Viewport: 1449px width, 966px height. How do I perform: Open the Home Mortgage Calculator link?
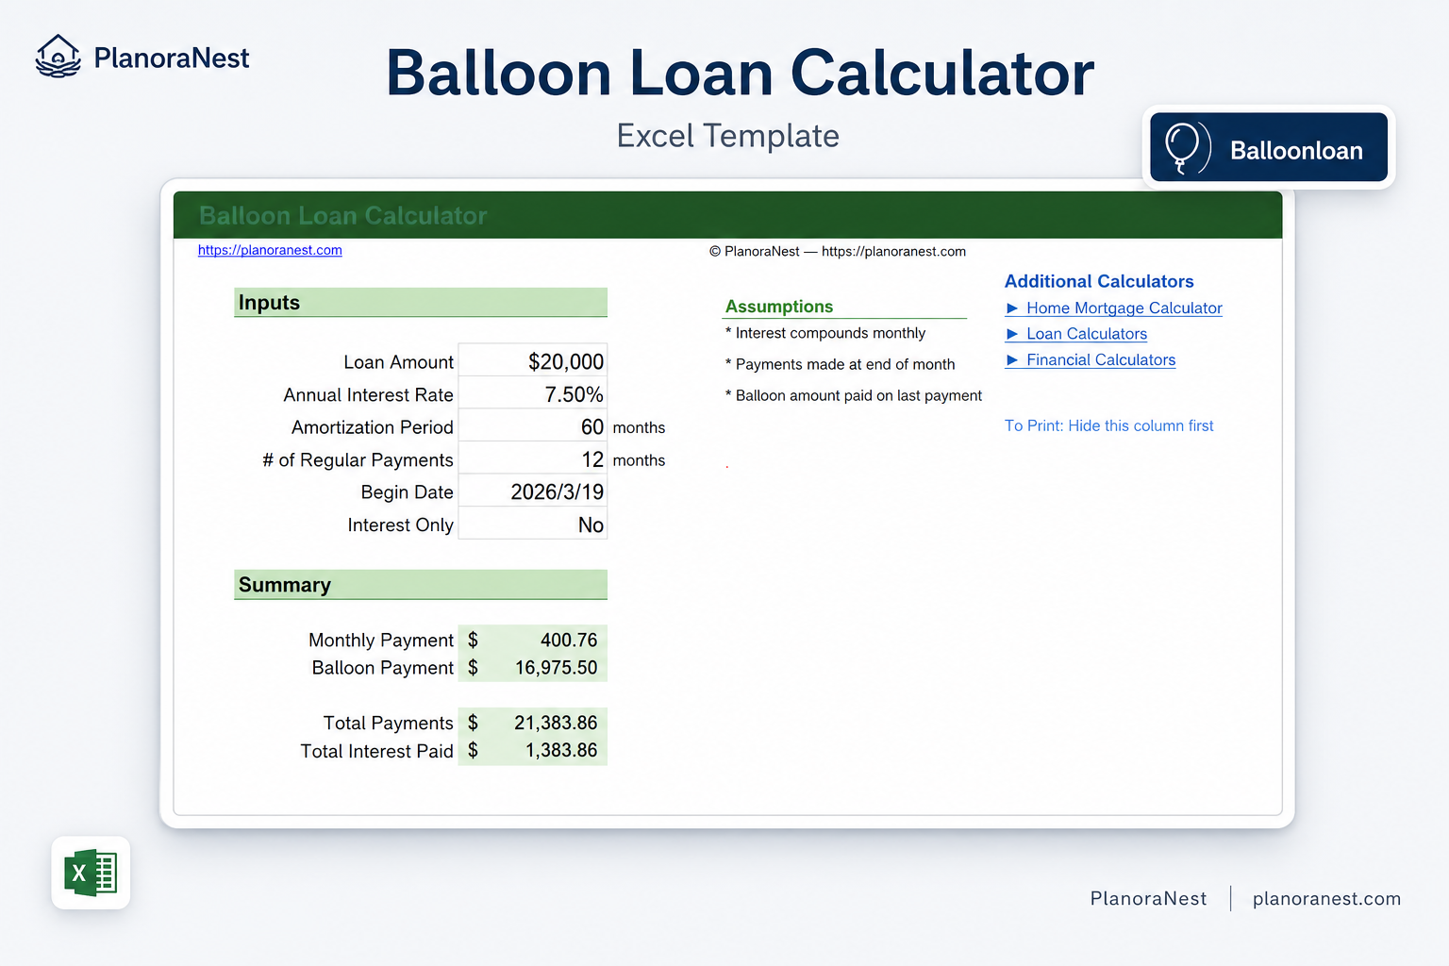[1124, 308]
